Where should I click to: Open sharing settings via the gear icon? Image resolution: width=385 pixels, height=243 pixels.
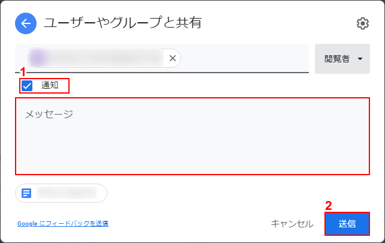(362, 23)
